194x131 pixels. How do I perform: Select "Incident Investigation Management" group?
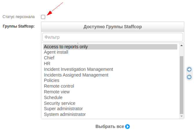click(110, 69)
